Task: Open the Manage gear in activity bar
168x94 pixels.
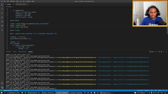Action: [x=2, y=87]
